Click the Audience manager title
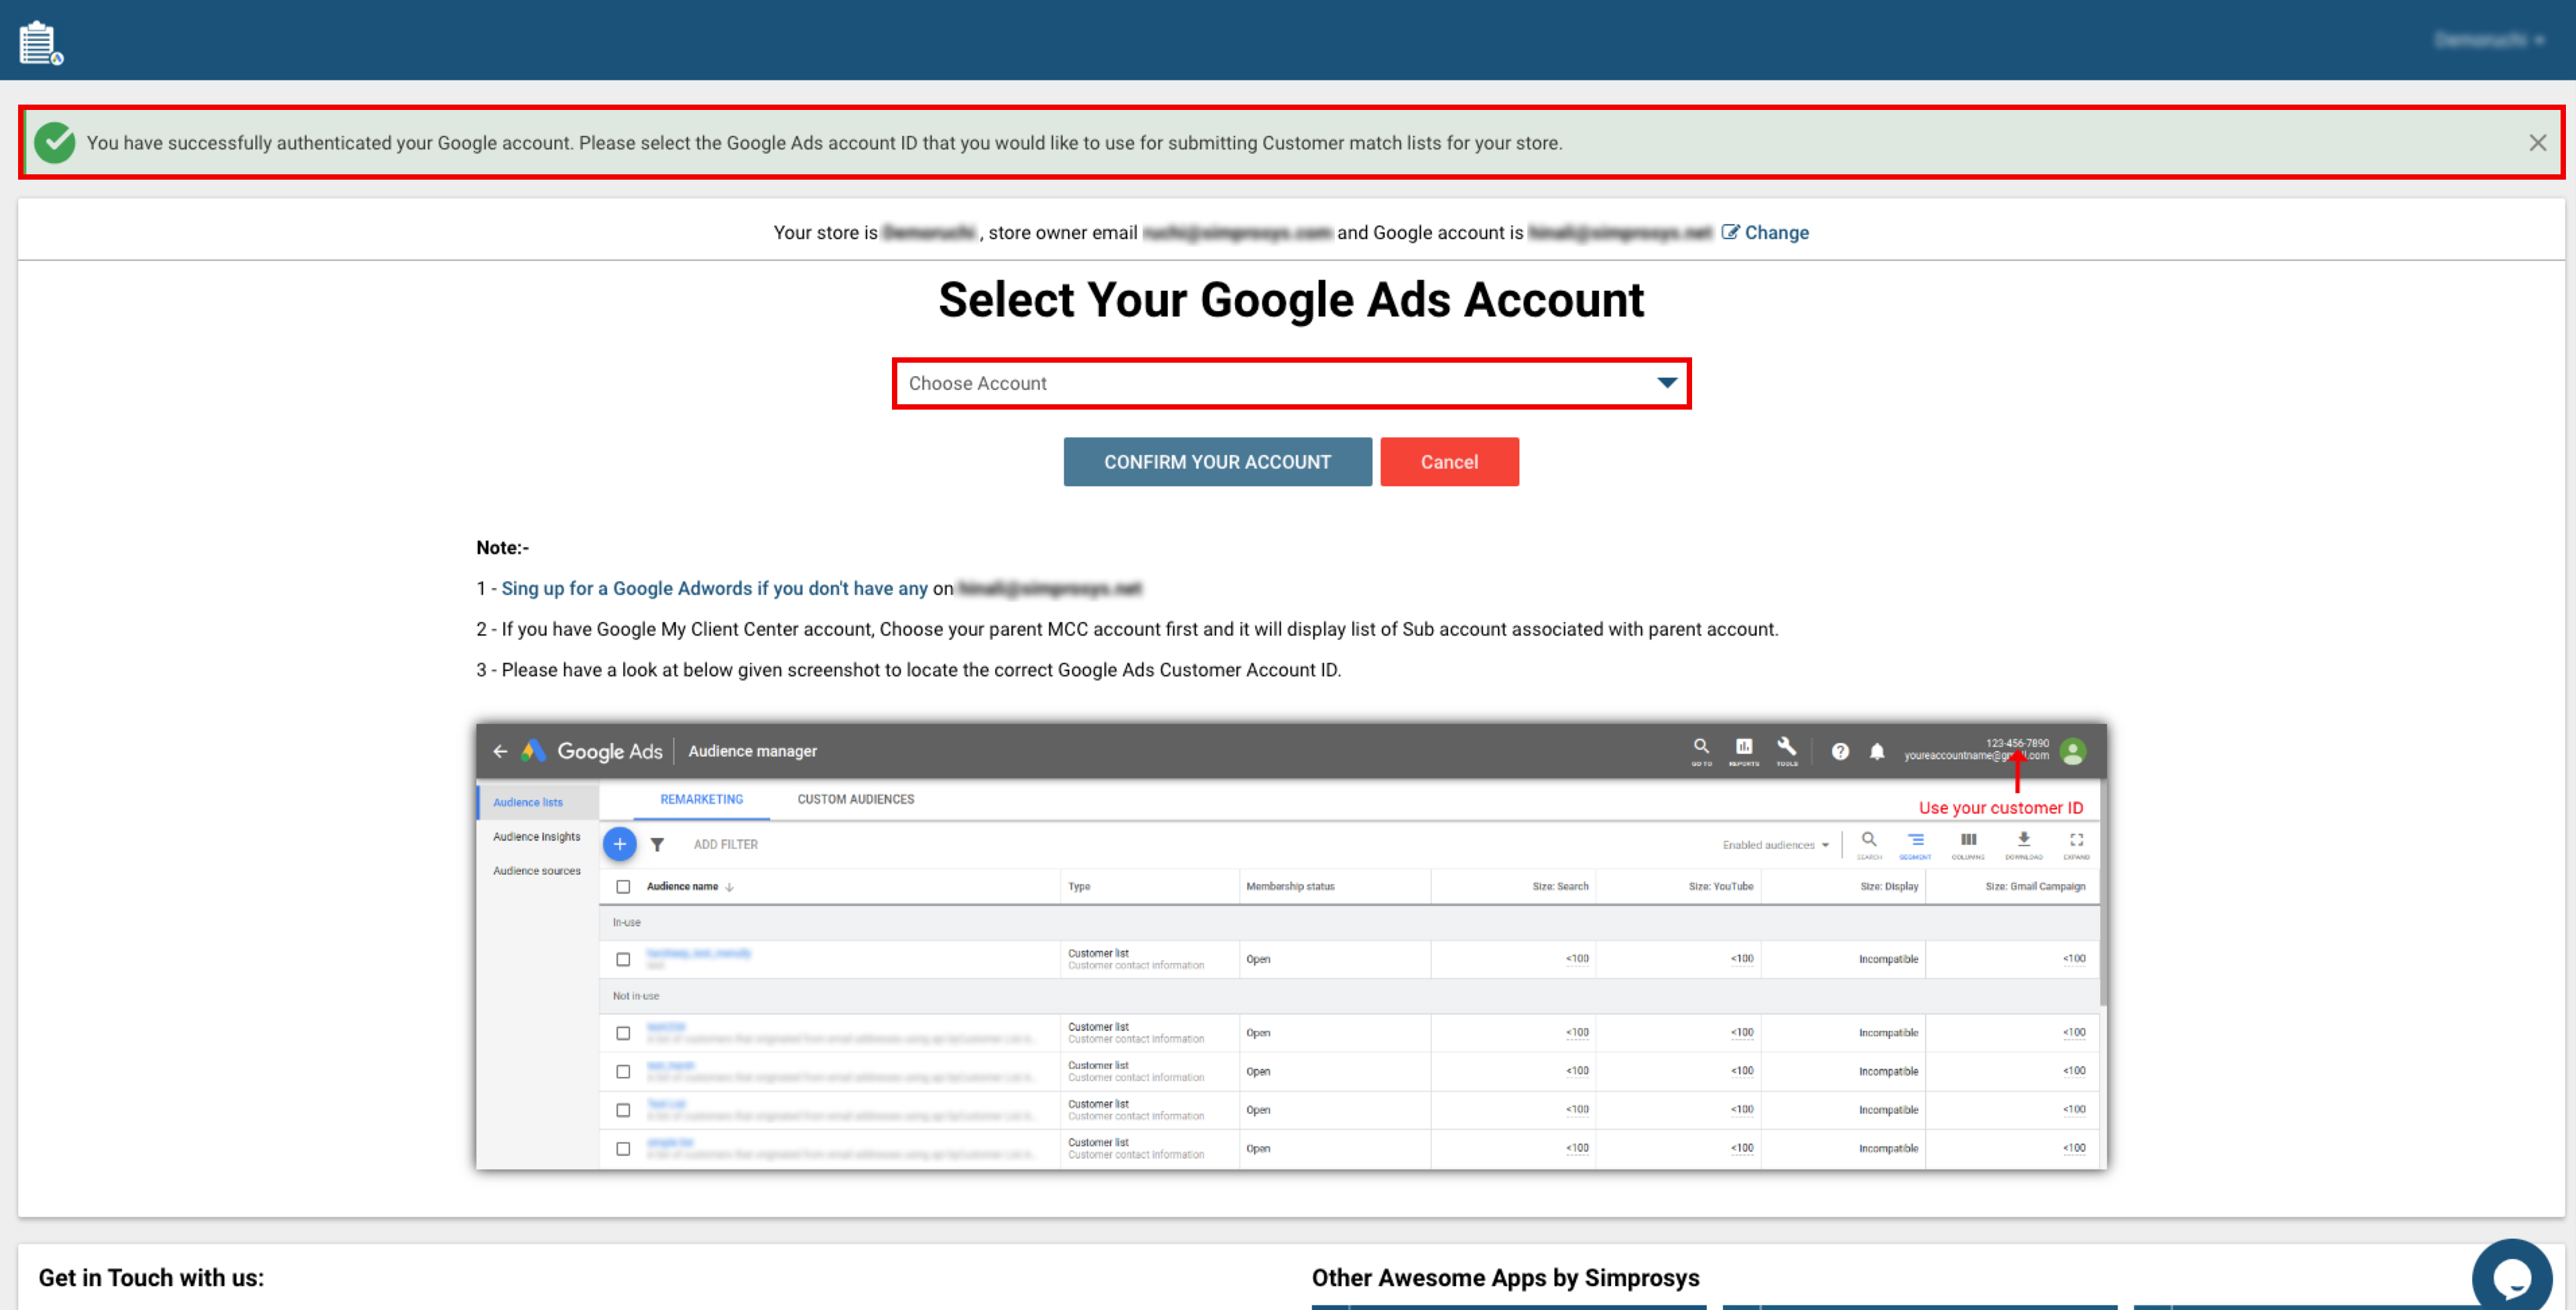The image size is (2576, 1310). pyautogui.click(x=752, y=751)
